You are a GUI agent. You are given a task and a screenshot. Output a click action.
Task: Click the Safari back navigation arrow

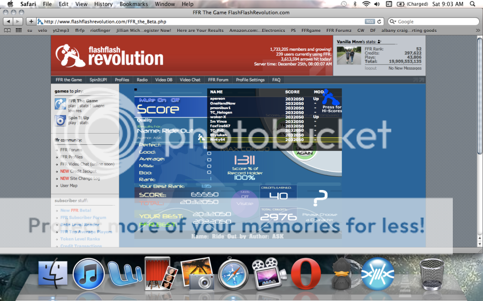click(7, 22)
